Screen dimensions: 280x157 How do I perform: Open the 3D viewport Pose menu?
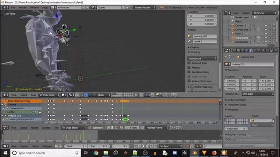tap(33, 95)
